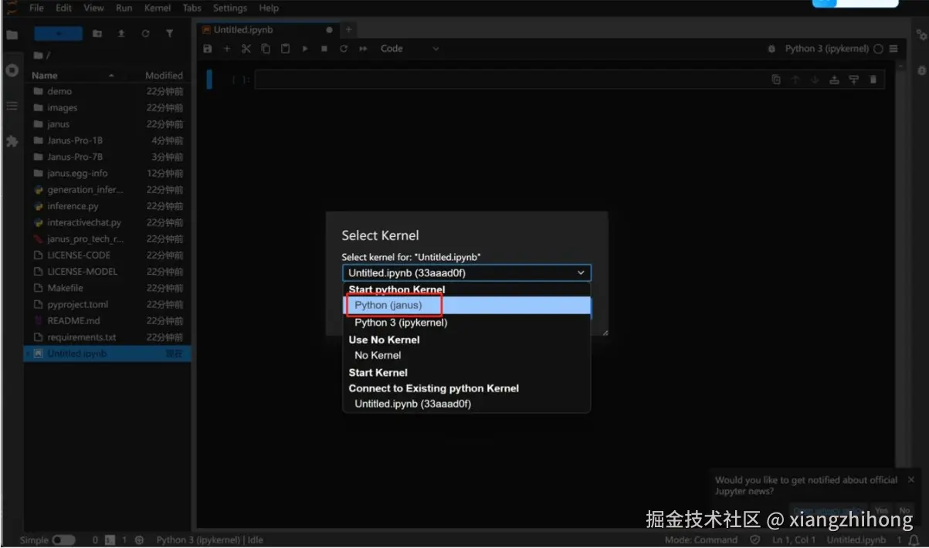Choose the No Kernel option
Image resolution: width=929 pixels, height=548 pixels.
click(466, 355)
